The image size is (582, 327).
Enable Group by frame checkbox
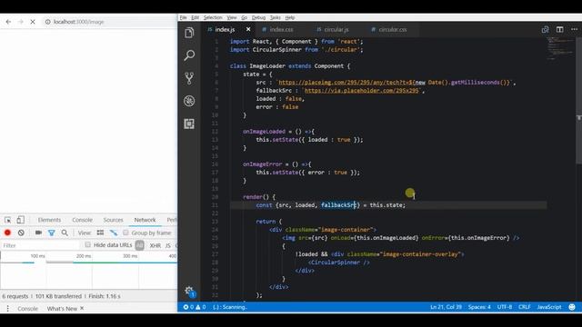point(125,233)
